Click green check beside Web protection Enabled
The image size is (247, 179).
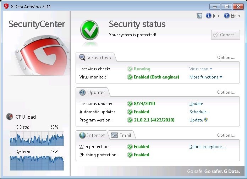130,147
